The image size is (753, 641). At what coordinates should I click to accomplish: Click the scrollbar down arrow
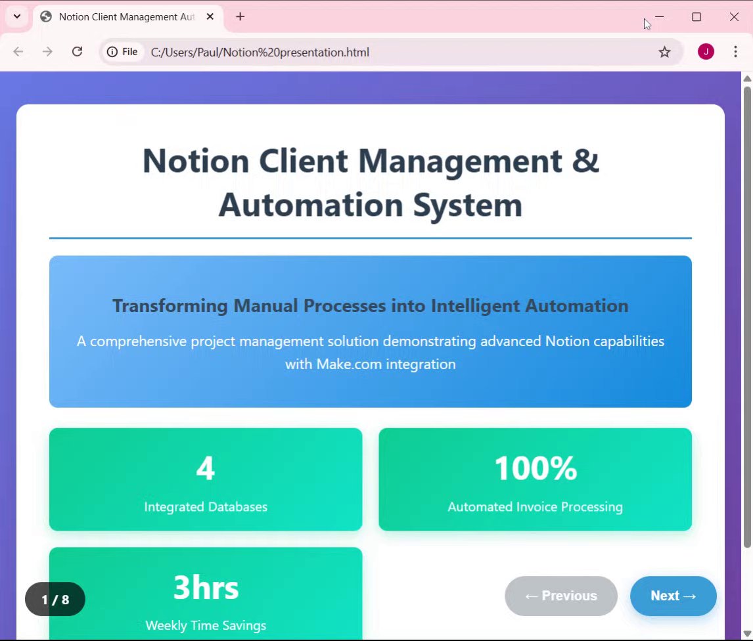(x=747, y=633)
